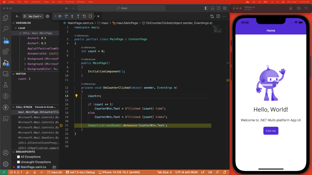Open the Selection menu
The width and height of the screenshot is (312, 175).
36,2
